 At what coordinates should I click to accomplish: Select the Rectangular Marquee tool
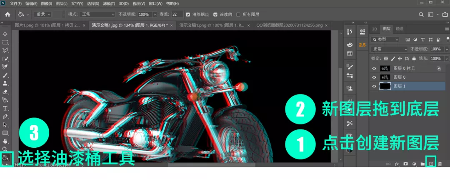point(5,42)
